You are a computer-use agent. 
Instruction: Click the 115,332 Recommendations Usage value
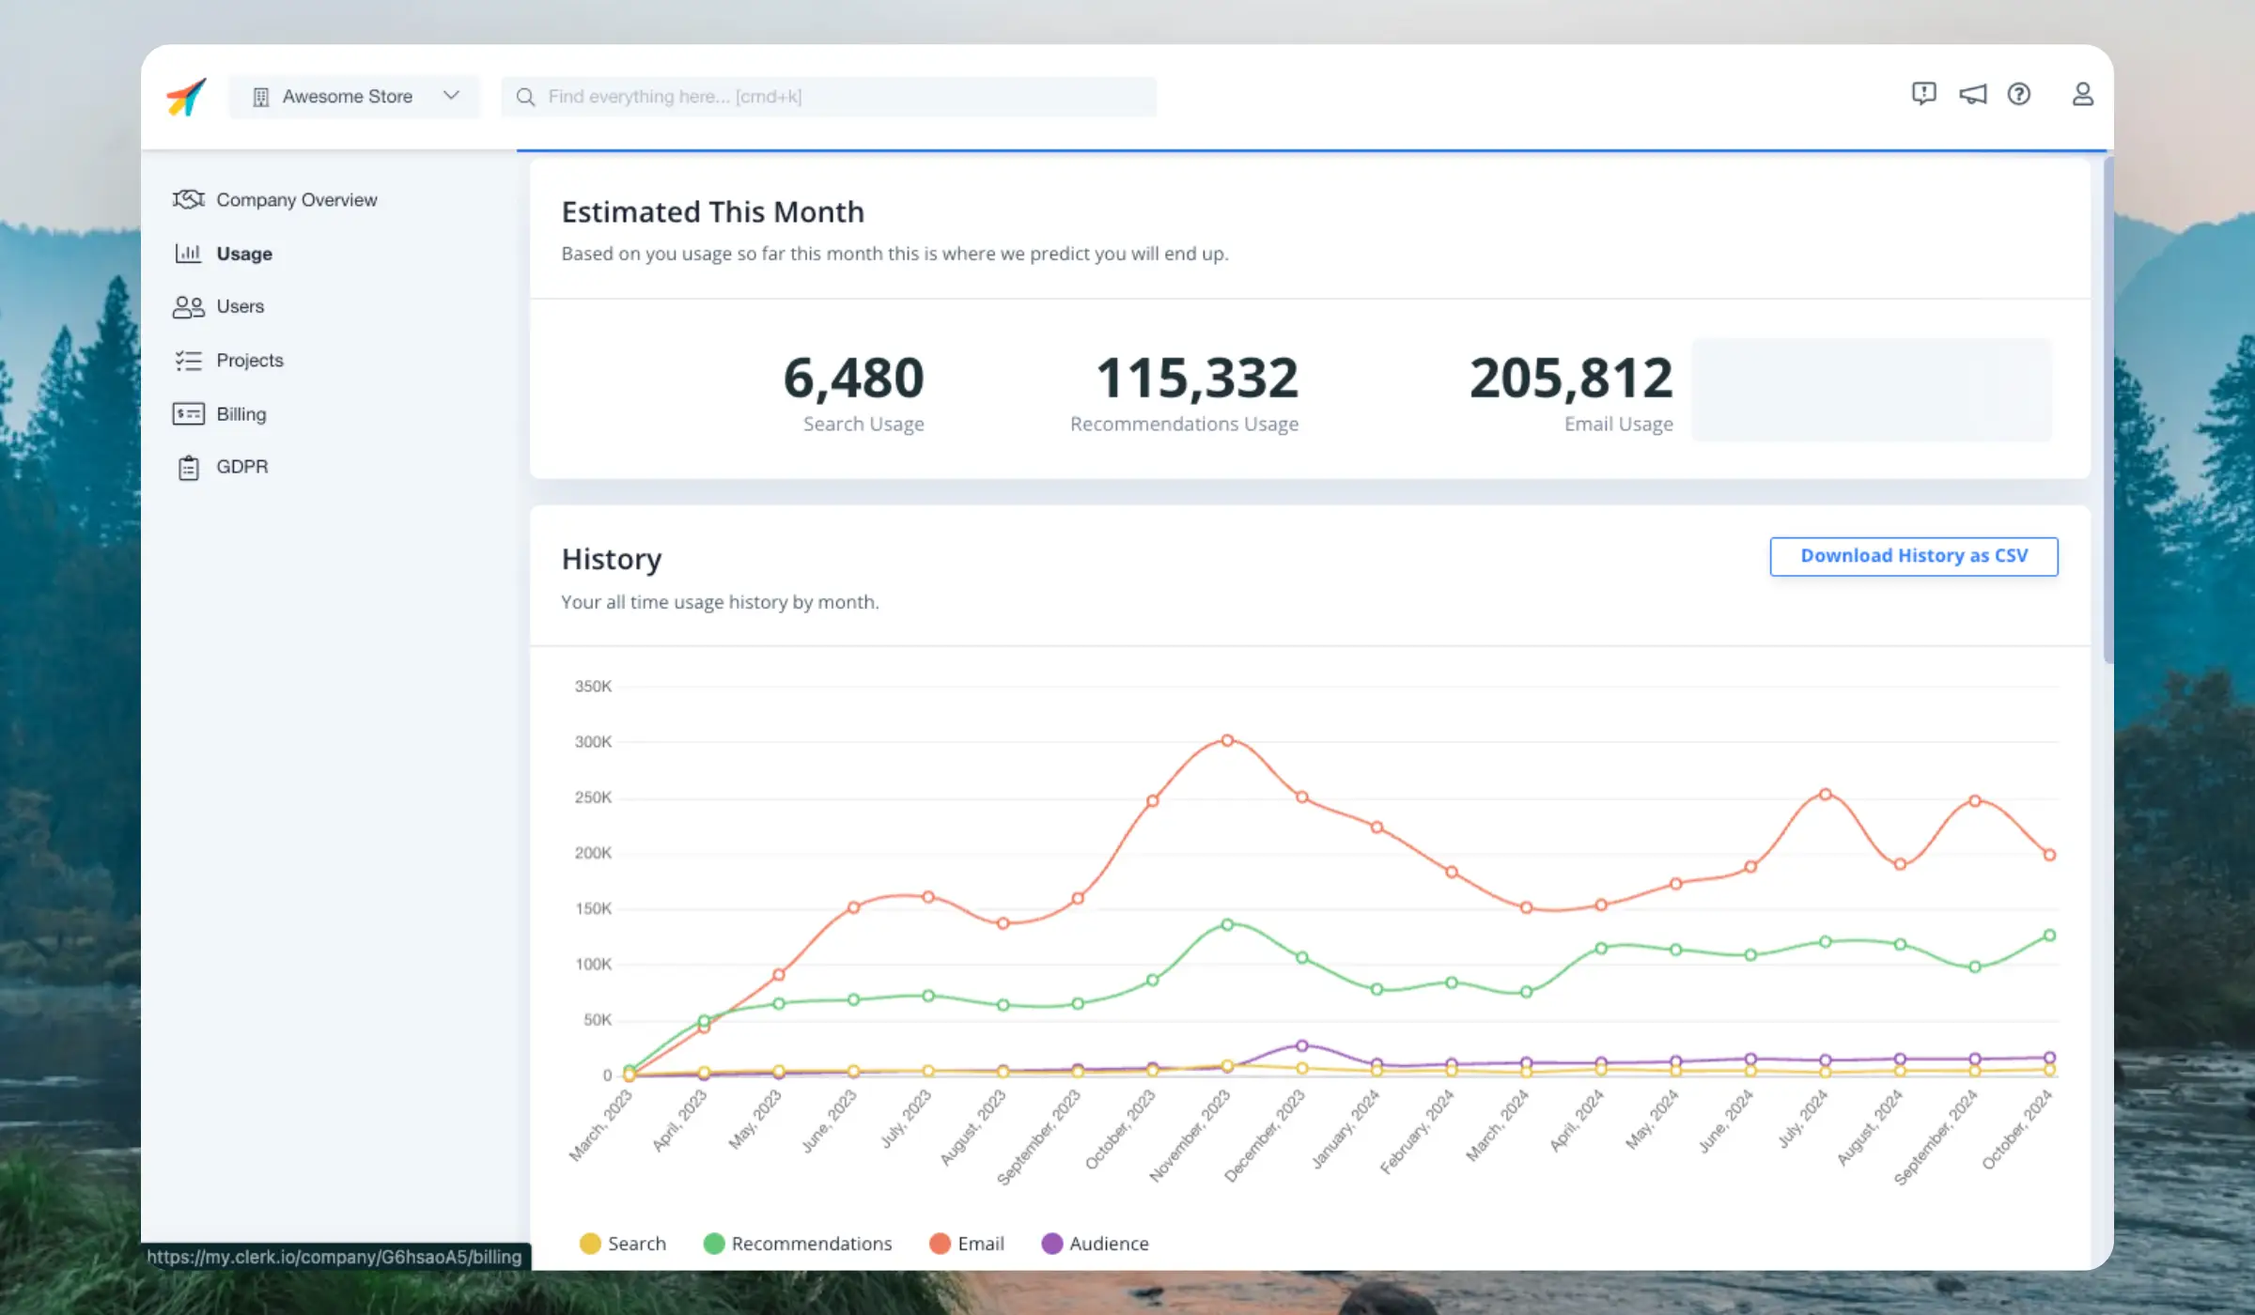coord(1197,378)
